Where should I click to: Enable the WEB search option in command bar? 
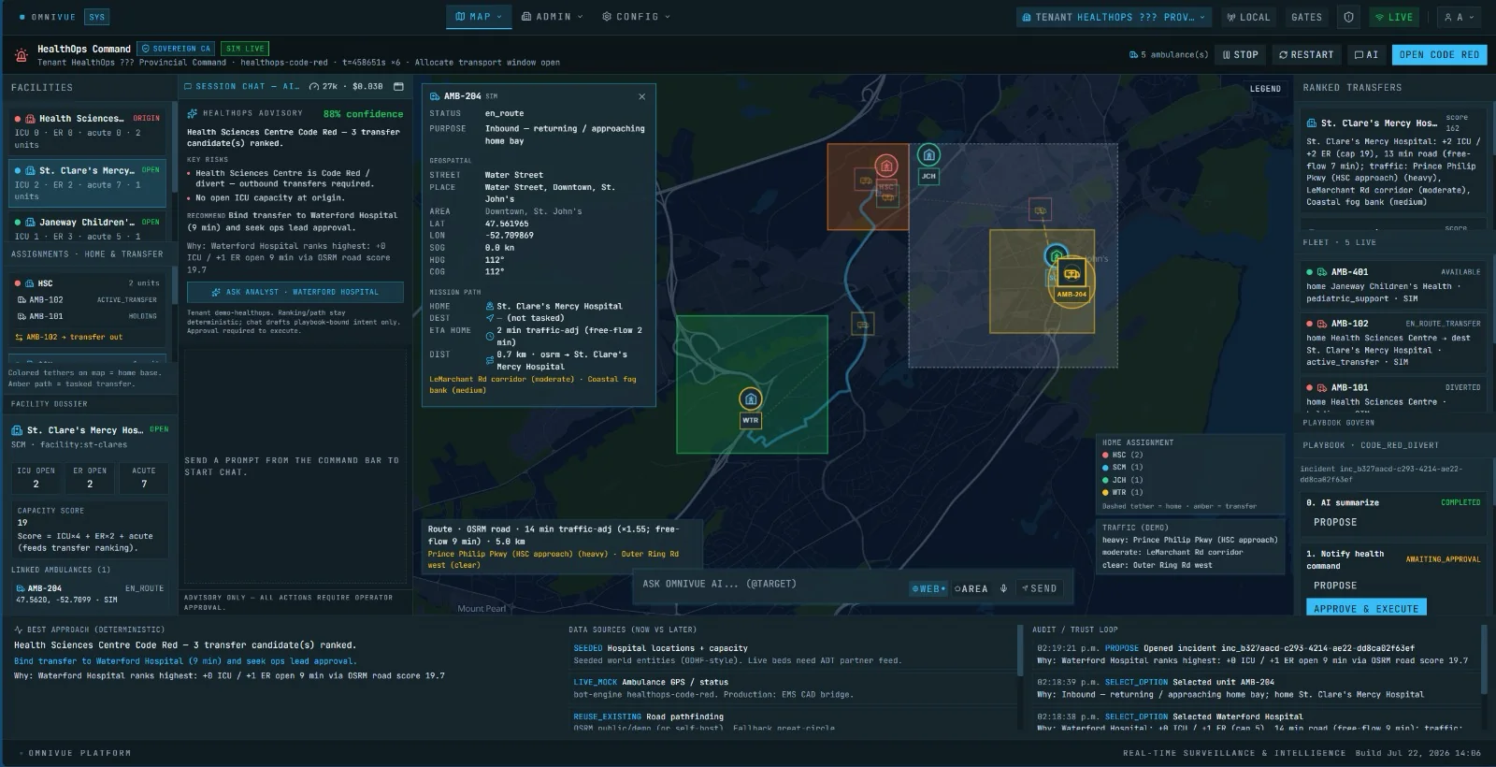click(x=928, y=588)
